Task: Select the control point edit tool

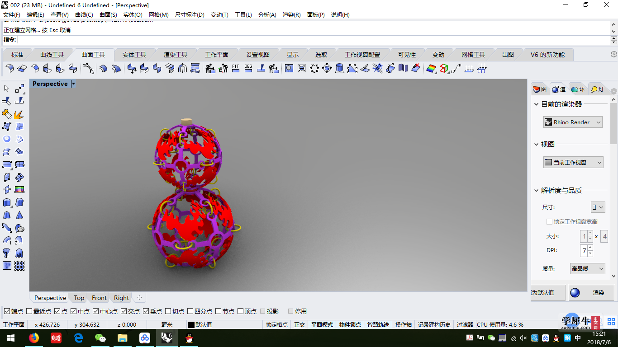Action: 19,88
